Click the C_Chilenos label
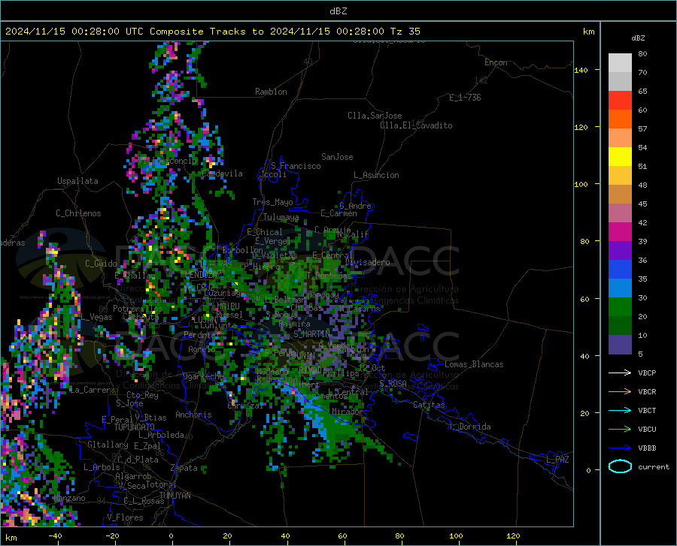Screen dimensions: 677x546 [78, 213]
